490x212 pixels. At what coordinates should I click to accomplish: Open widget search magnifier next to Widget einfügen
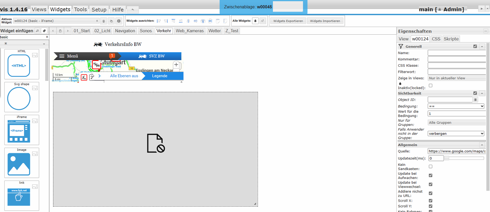37,31
